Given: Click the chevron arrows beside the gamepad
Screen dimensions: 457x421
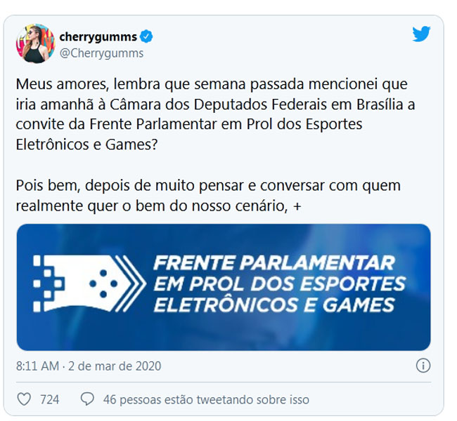Looking at the screenshot, I should coord(131,283).
